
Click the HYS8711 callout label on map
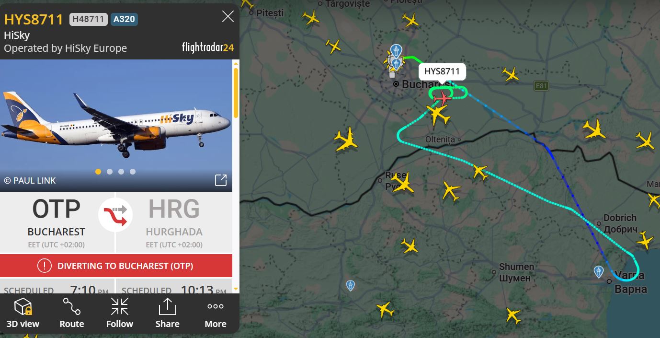pos(442,72)
